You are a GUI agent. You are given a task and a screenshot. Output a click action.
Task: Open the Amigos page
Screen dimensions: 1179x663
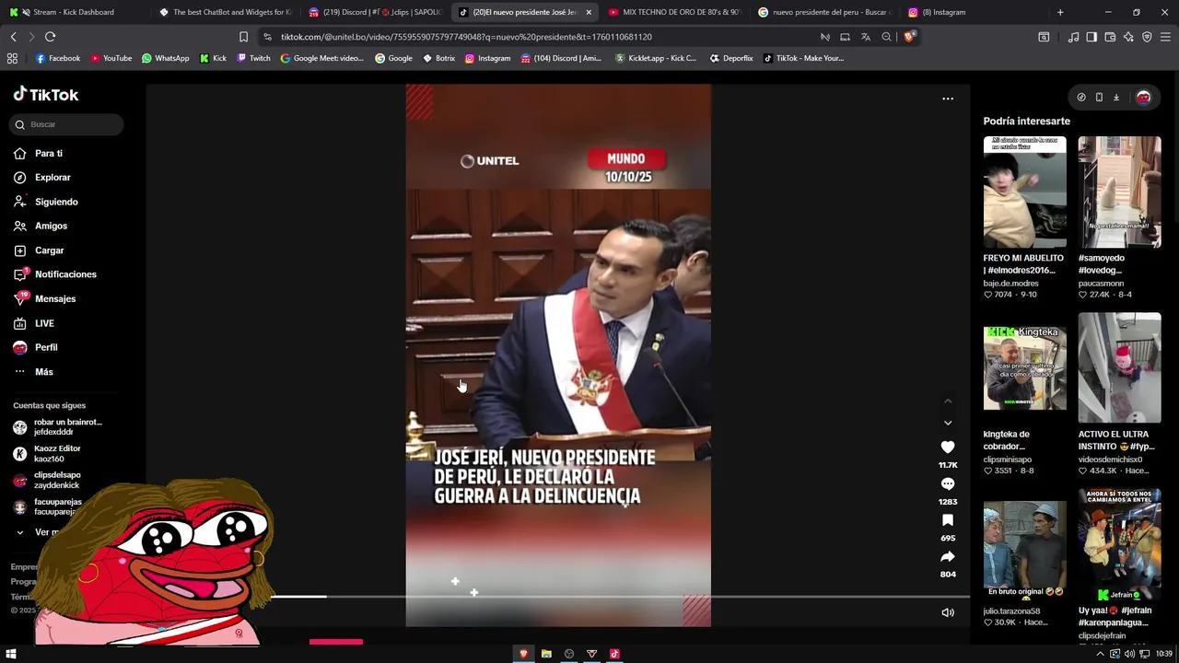coord(40,226)
